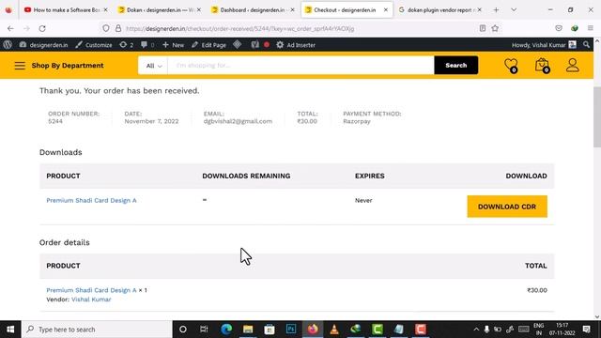This screenshot has width=601, height=338.
Task: Click the browser address bar URL
Action: (x=240, y=28)
